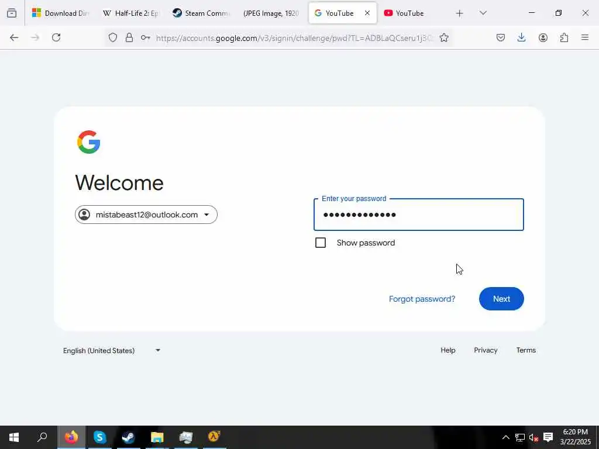Open tracking protection shield icon
This screenshot has width=599, height=449.
click(113, 37)
